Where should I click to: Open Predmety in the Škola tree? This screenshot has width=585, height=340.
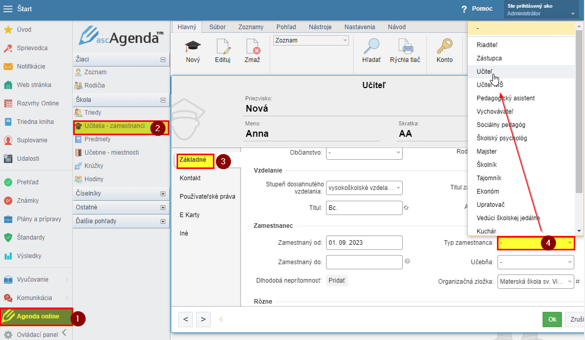pyautogui.click(x=97, y=139)
